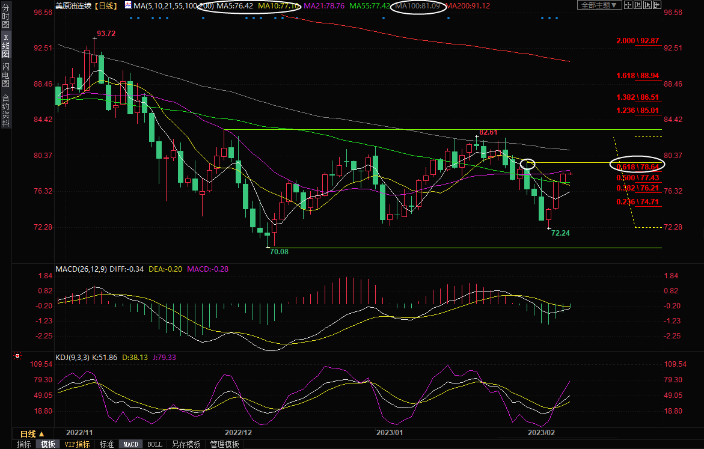This screenshot has width=704, height=449.
Task: Select the MACD template tab
Action: pyautogui.click(x=130, y=444)
